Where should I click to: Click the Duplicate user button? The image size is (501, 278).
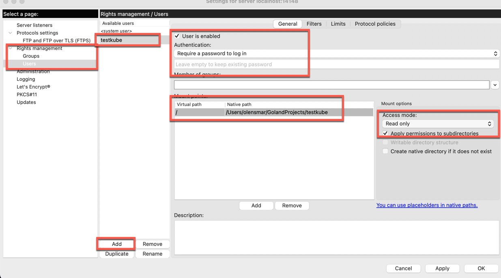point(116,254)
